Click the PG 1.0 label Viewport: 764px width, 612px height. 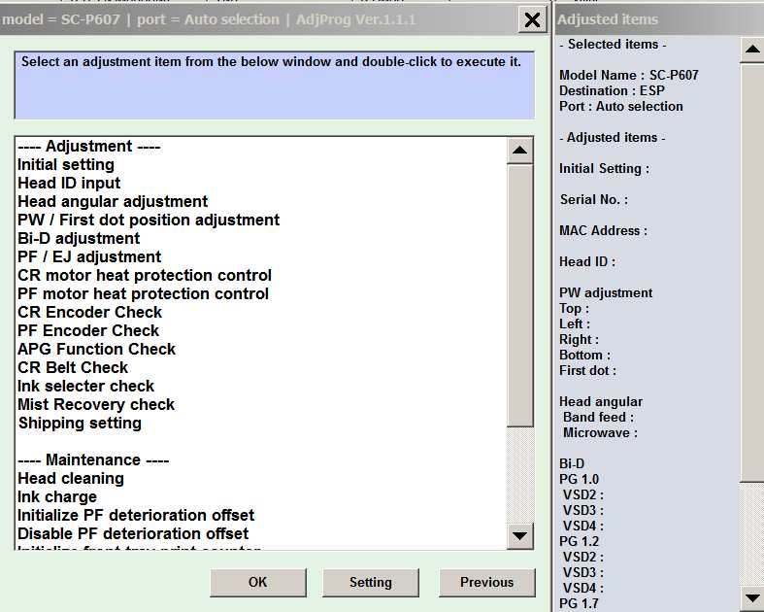pyautogui.click(x=579, y=479)
